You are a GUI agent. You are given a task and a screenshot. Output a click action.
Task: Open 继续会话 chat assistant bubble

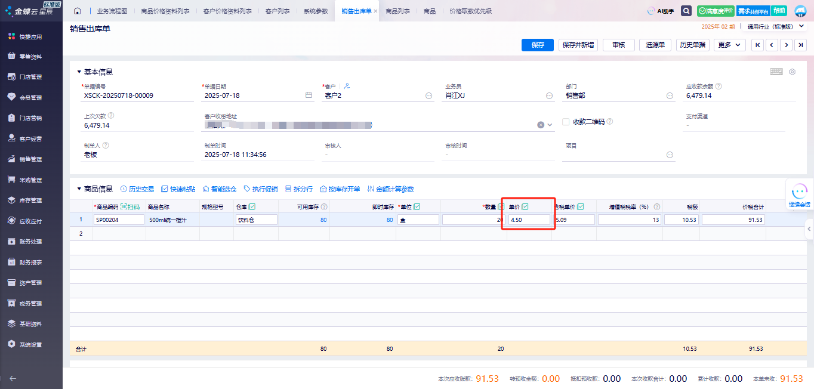point(799,194)
